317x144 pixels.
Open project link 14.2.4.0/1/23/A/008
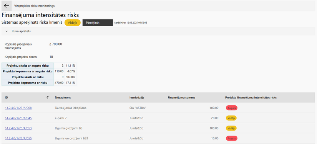18,108
